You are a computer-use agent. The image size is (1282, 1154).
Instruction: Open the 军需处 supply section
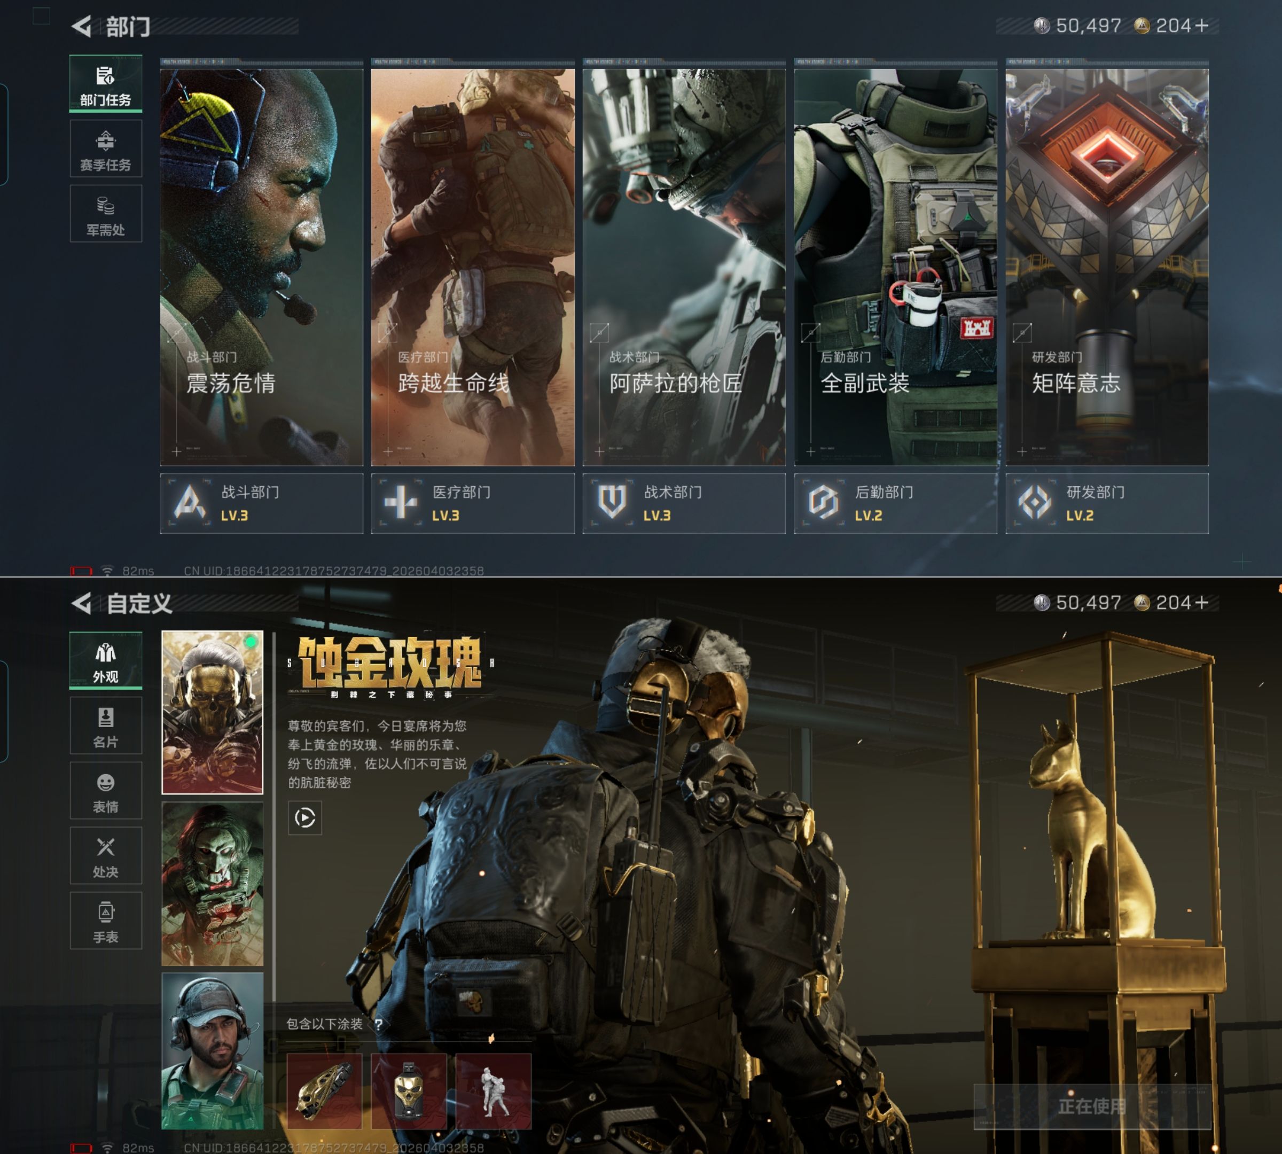pos(105,214)
